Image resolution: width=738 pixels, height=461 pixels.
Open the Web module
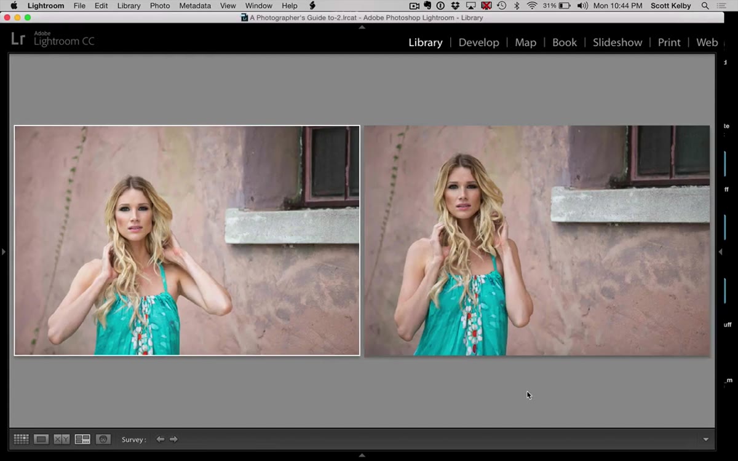[707, 42]
